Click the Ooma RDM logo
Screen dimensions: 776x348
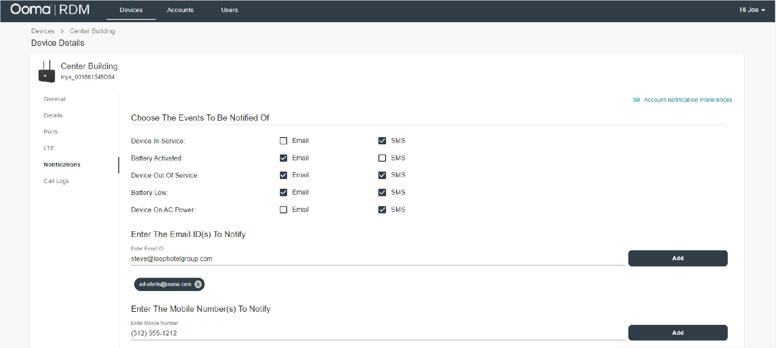[50, 10]
